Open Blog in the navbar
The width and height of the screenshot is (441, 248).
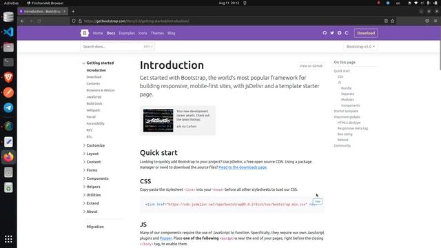[x=172, y=33]
